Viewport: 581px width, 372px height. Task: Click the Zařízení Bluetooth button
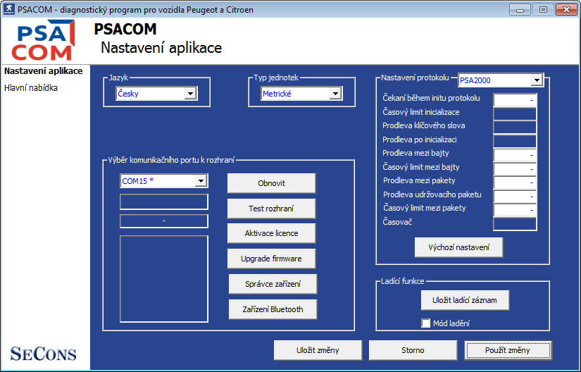pyautogui.click(x=272, y=309)
